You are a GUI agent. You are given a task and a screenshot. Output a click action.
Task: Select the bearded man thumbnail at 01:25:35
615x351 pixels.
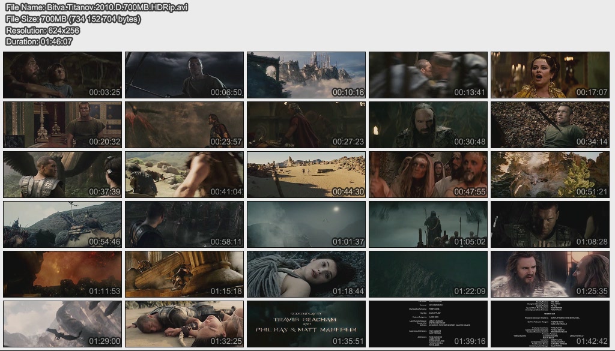coord(550,274)
